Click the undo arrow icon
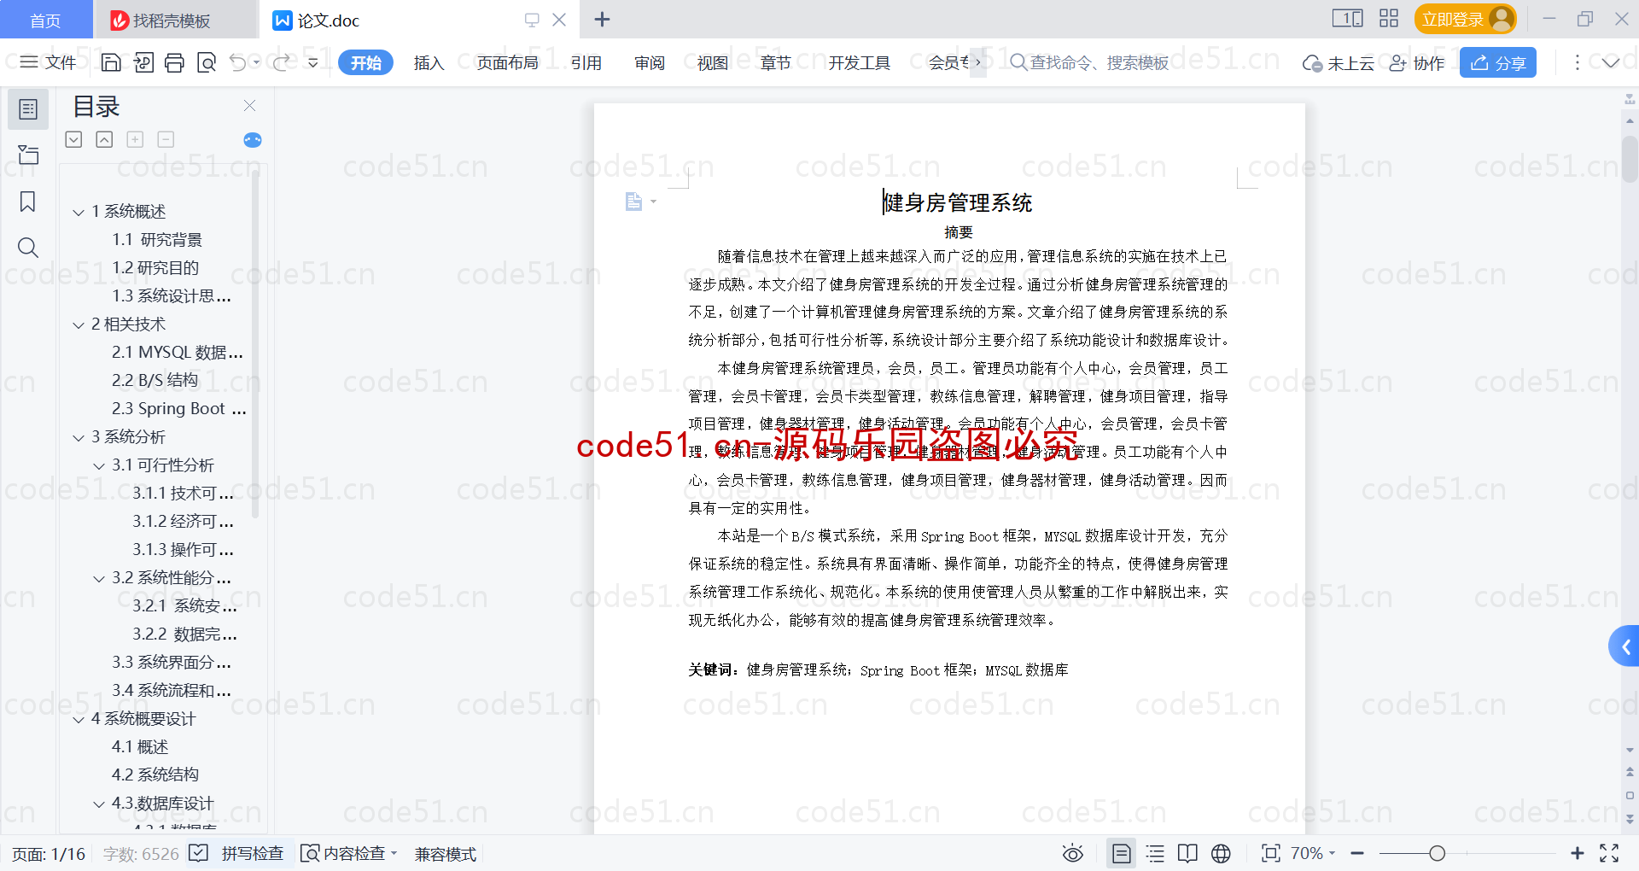1639x871 pixels. coord(238,62)
